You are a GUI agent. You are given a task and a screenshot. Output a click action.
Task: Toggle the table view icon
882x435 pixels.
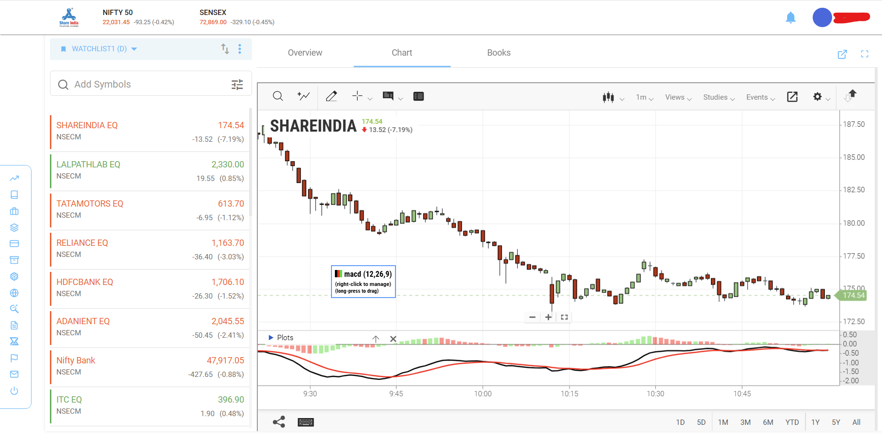coord(419,96)
